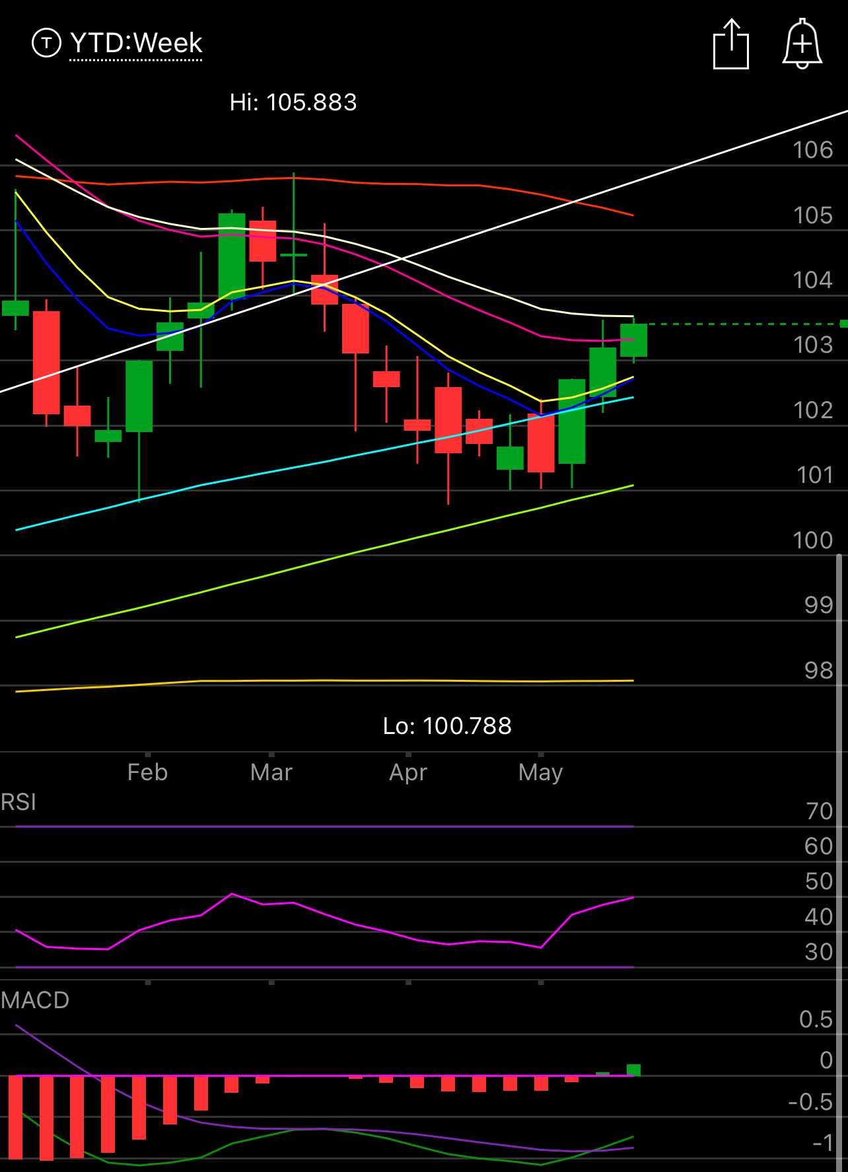Add a price alert with bell icon

[802, 44]
